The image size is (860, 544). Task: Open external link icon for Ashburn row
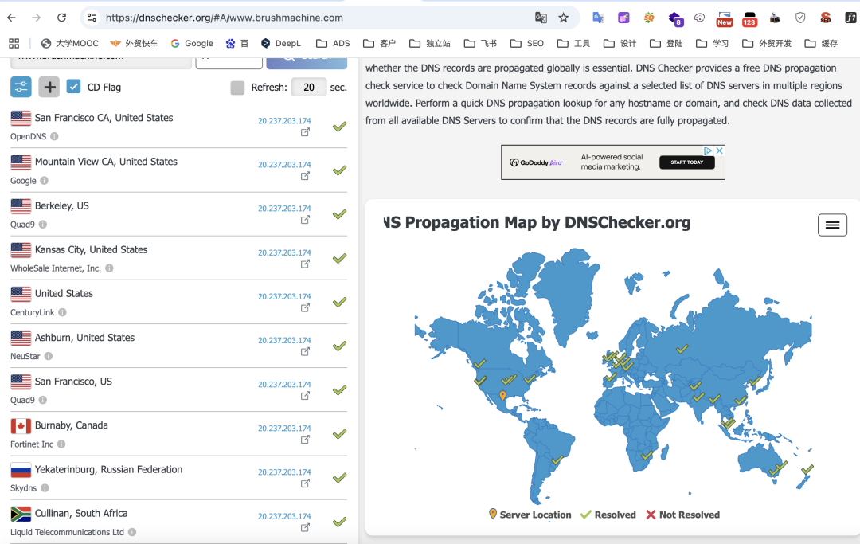pos(305,352)
